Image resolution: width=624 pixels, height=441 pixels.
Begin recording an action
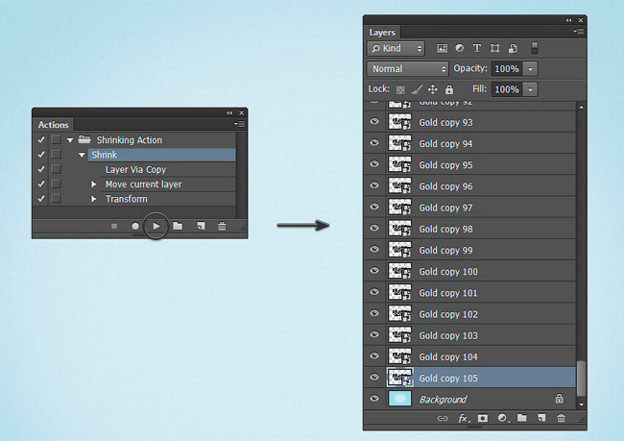tap(135, 227)
